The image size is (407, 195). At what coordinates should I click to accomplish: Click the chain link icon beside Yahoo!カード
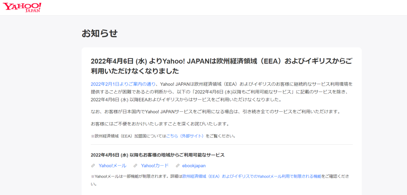point(135,166)
